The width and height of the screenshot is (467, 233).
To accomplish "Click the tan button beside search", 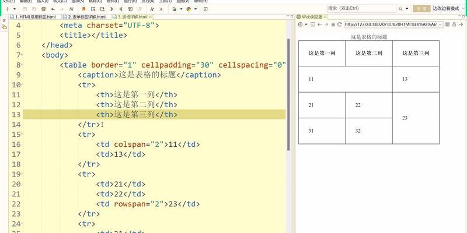I will click(x=421, y=9).
